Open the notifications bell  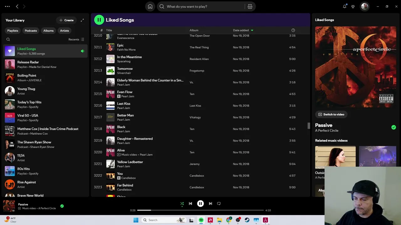345,6
